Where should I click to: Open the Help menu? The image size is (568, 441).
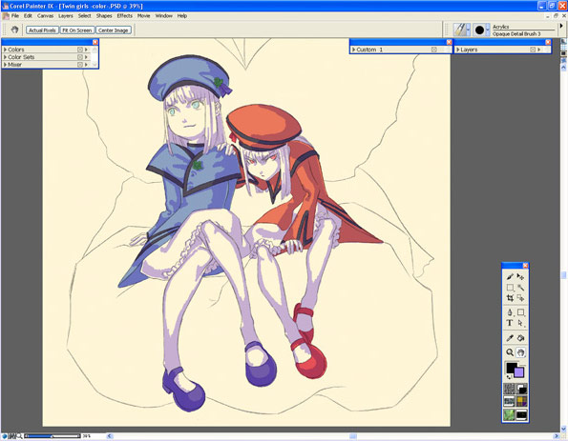click(181, 16)
